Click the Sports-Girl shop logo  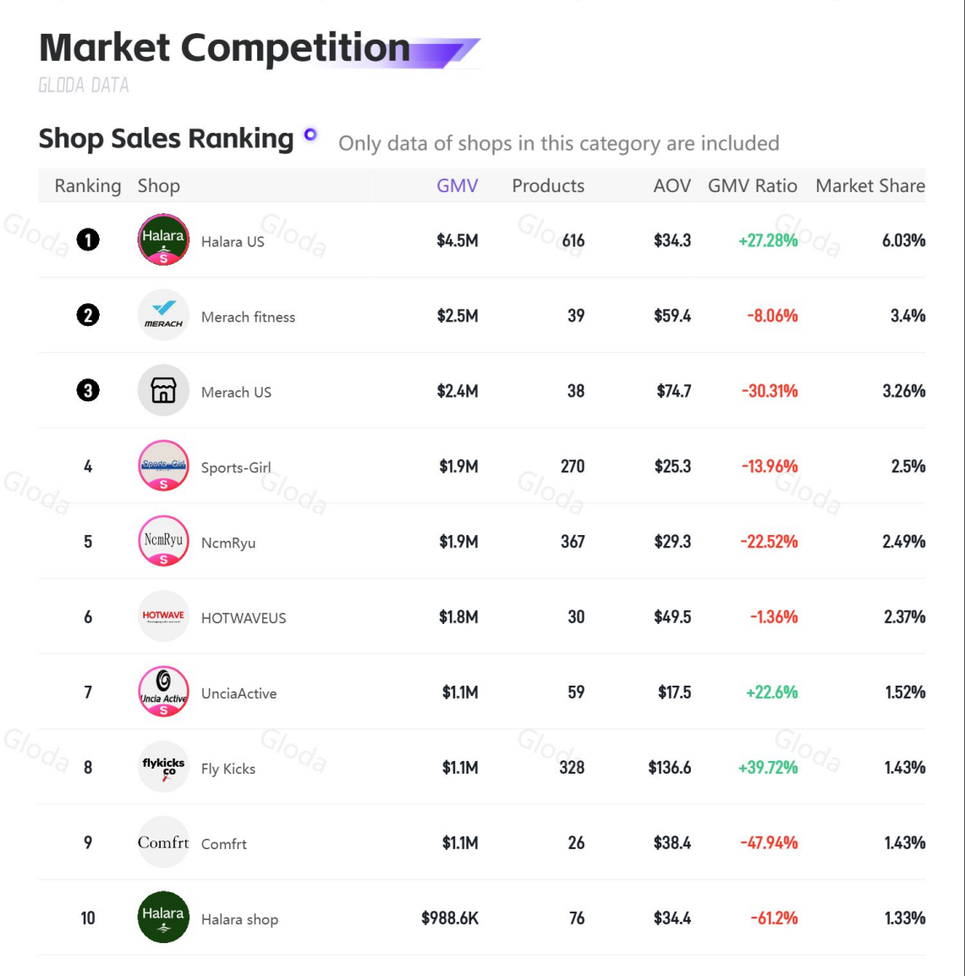pos(163,466)
